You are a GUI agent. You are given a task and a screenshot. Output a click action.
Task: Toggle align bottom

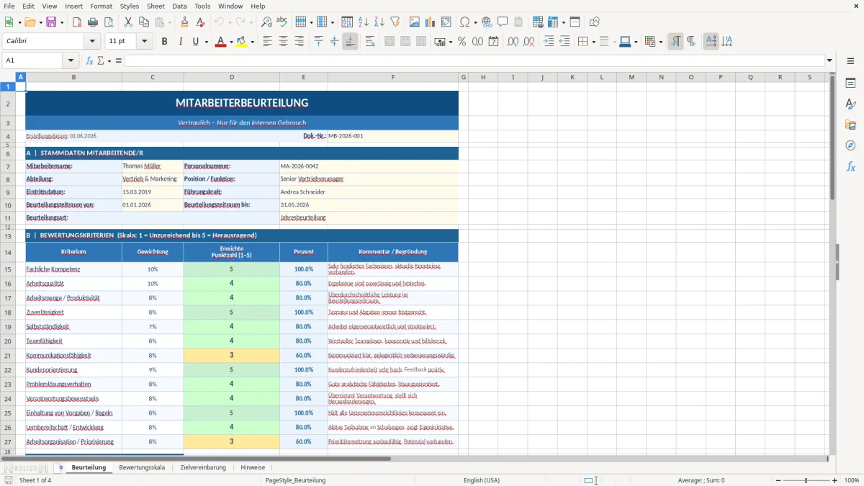click(350, 42)
